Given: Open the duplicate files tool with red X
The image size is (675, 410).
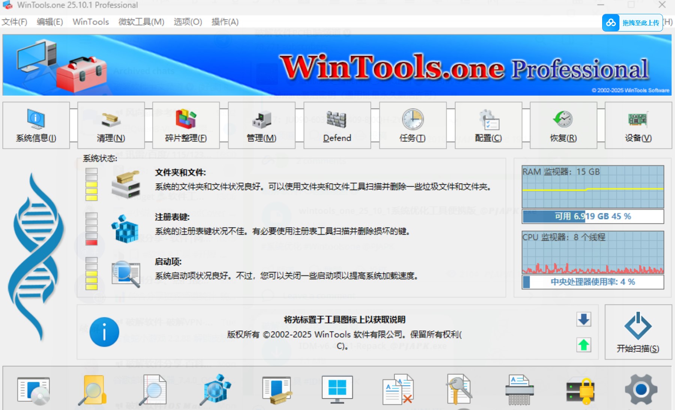Looking at the screenshot, I should coord(398,390).
